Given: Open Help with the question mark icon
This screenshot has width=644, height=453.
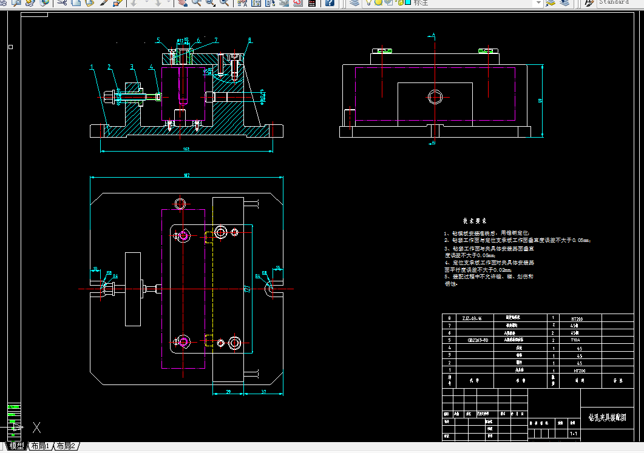Looking at the screenshot, I should [330, 2].
